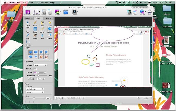Toggle the Shadow checkbox
The width and height of the screenshot is (176, 111).
pyautogui.click(x=29, y=79)
